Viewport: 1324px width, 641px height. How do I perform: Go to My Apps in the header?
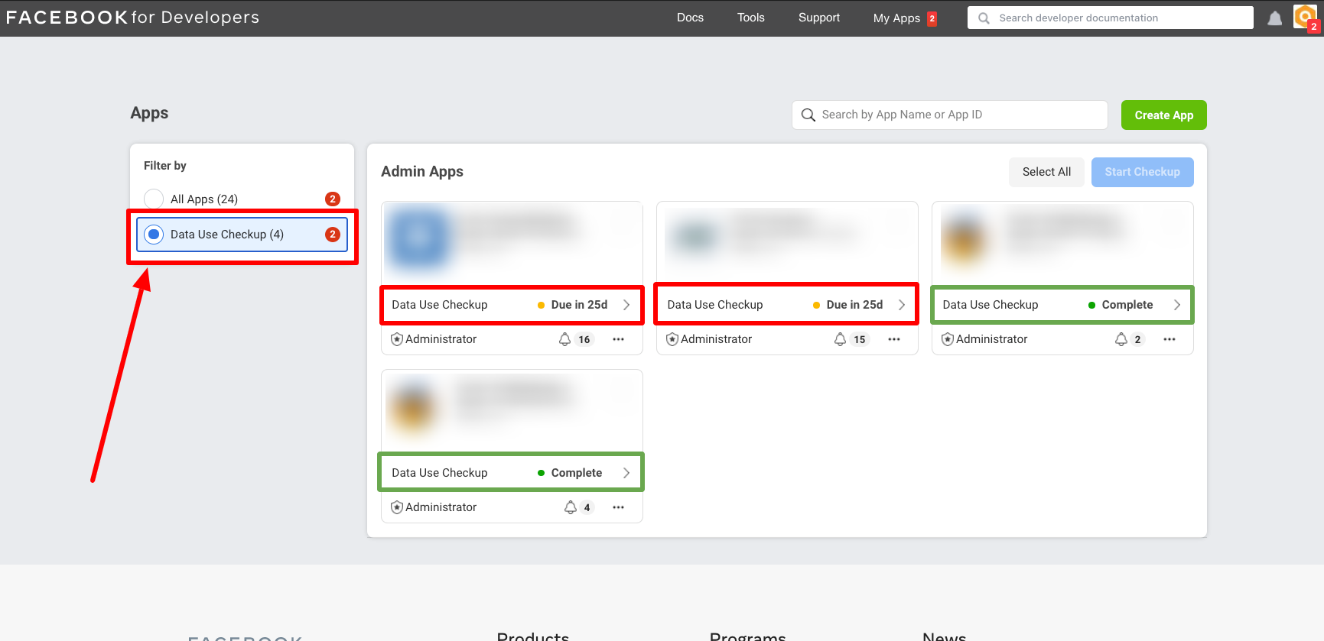(x=896, y=18)
